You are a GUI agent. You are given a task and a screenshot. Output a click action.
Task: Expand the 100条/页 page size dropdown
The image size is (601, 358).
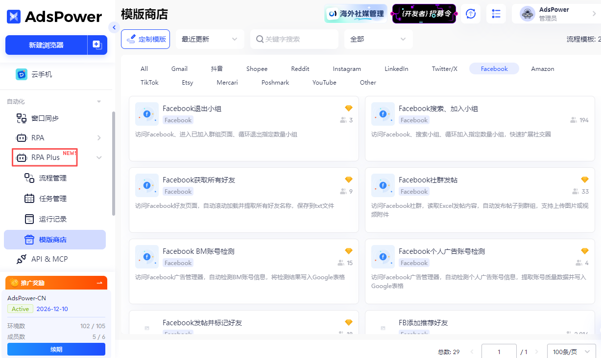click(x=571, y=351)
